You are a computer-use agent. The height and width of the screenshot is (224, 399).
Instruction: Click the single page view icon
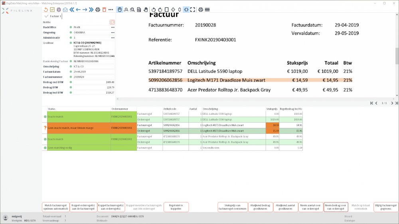click(x=167, y=10)
